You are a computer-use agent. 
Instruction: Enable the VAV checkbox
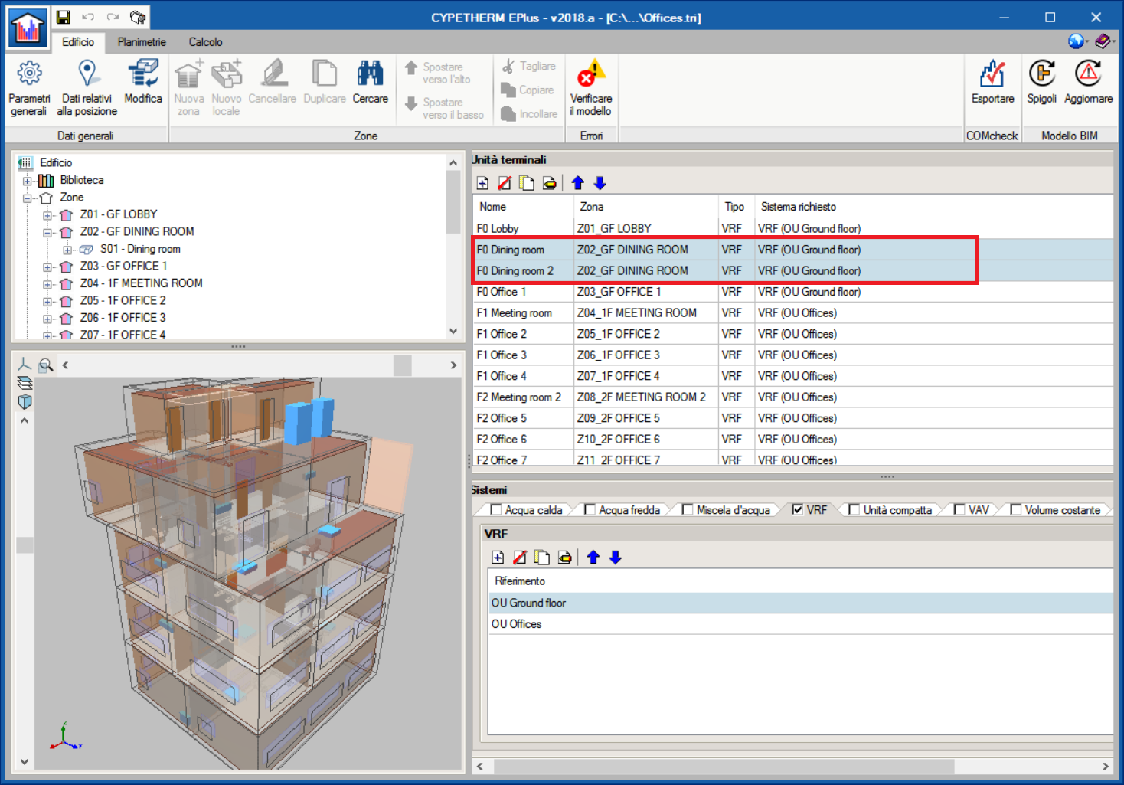point(959,510)
